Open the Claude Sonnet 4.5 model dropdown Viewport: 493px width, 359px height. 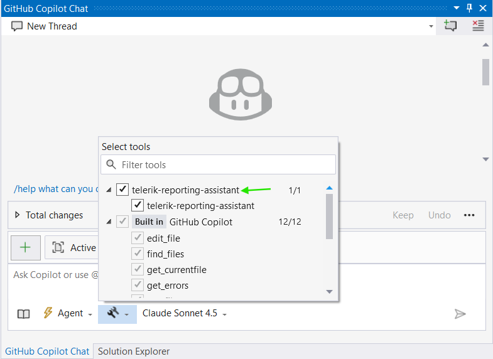click(x=224, y=314)
